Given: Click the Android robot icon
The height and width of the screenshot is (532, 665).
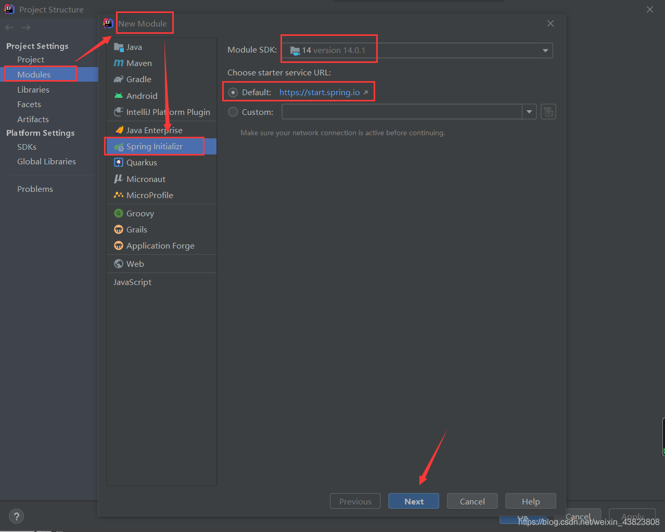Looking at the screenshot, I should 119,96.
